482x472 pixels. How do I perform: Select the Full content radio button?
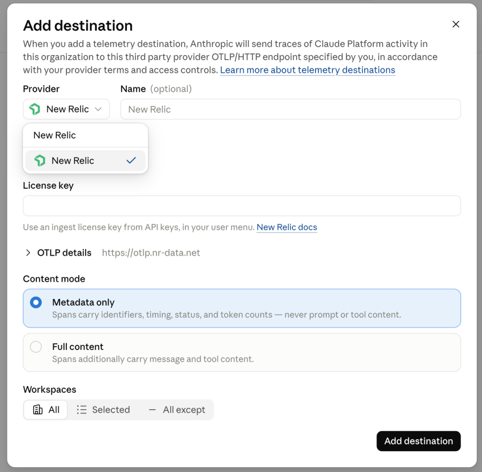click(36, 347)
